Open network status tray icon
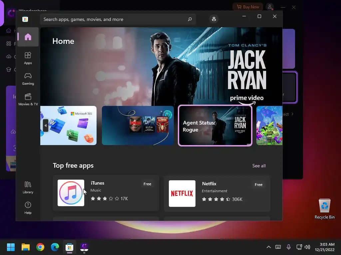 click(x=299, y=247)
